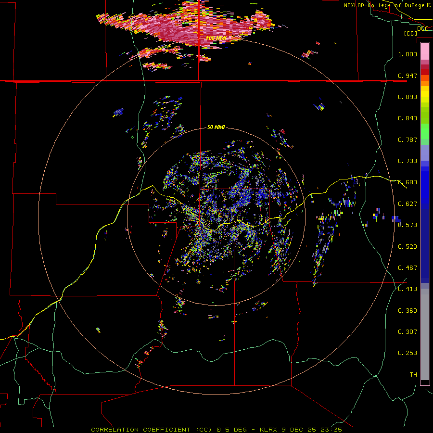The image size is (433, 433).
Task: Click the 50 NMI range ring label
Action: coord(216,127)
